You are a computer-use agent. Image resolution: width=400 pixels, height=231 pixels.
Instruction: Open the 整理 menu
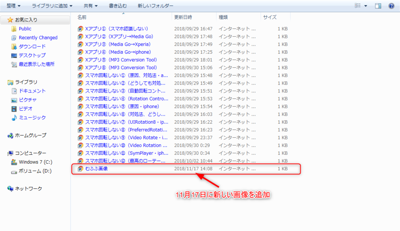coord(13,5)
